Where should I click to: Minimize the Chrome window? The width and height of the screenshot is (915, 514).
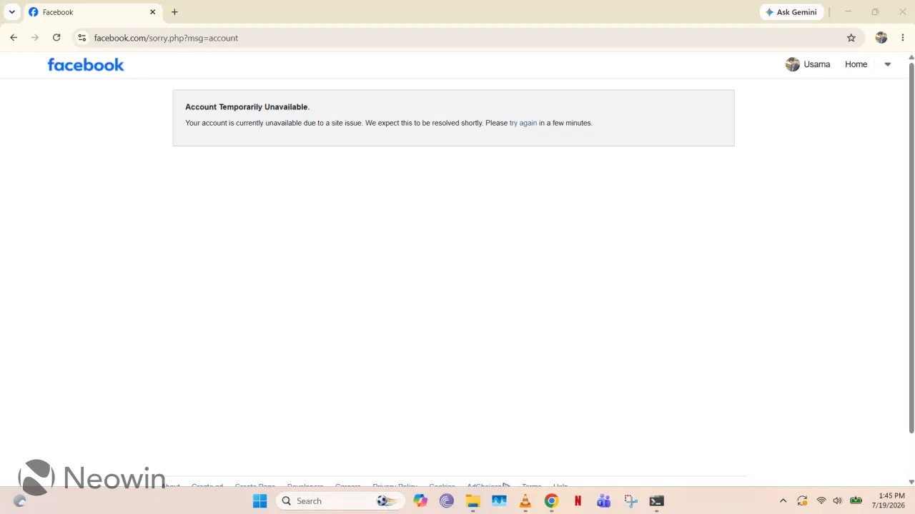pyautogui.click(x=849, y=12)
